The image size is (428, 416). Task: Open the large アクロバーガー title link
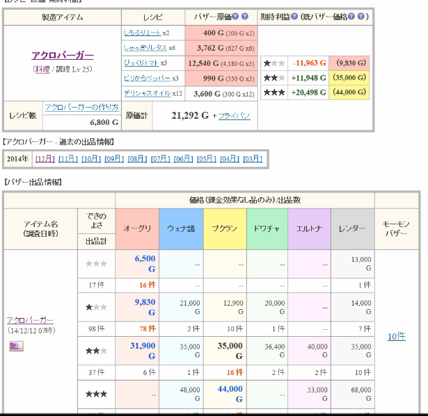pyautogui.click(x=63, y=56)
